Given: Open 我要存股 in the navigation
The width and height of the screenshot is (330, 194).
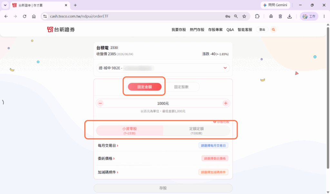Looking at the screenshot, I should point(179,30).
